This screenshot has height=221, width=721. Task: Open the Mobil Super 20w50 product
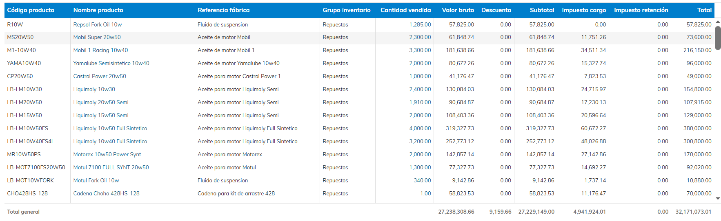point(97,37)
